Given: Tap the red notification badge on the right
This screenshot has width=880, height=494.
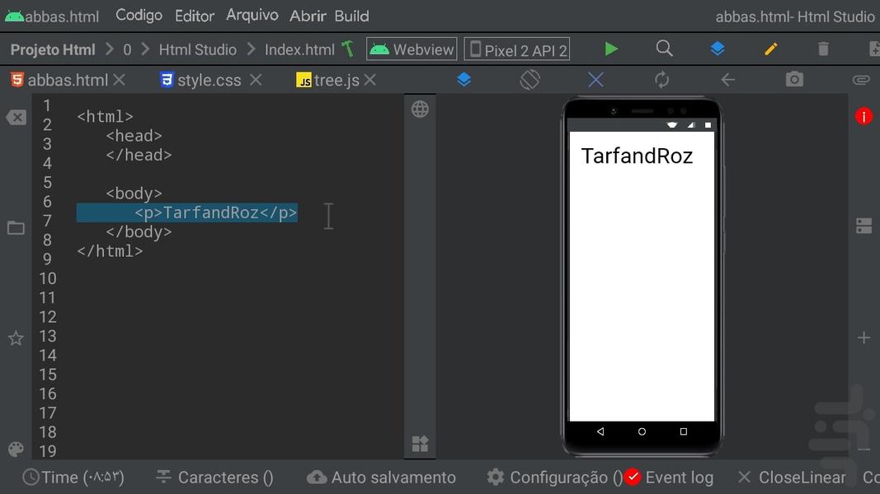Looking at the screenshot, I should 863,116.
